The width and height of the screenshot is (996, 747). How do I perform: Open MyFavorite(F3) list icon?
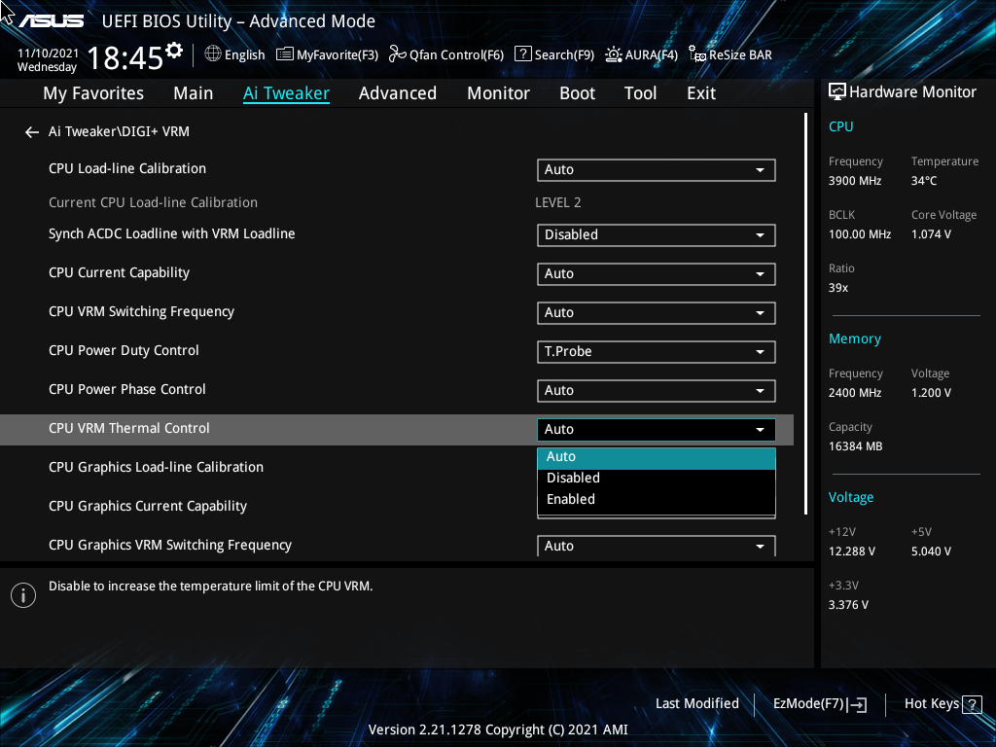tap(285, 54)
